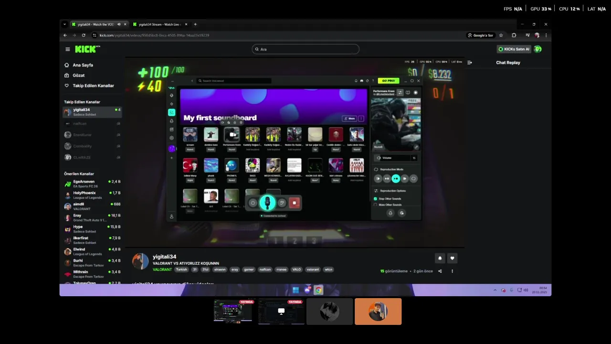Click the Voicemod microphone voice changer button

coord(267,203)
